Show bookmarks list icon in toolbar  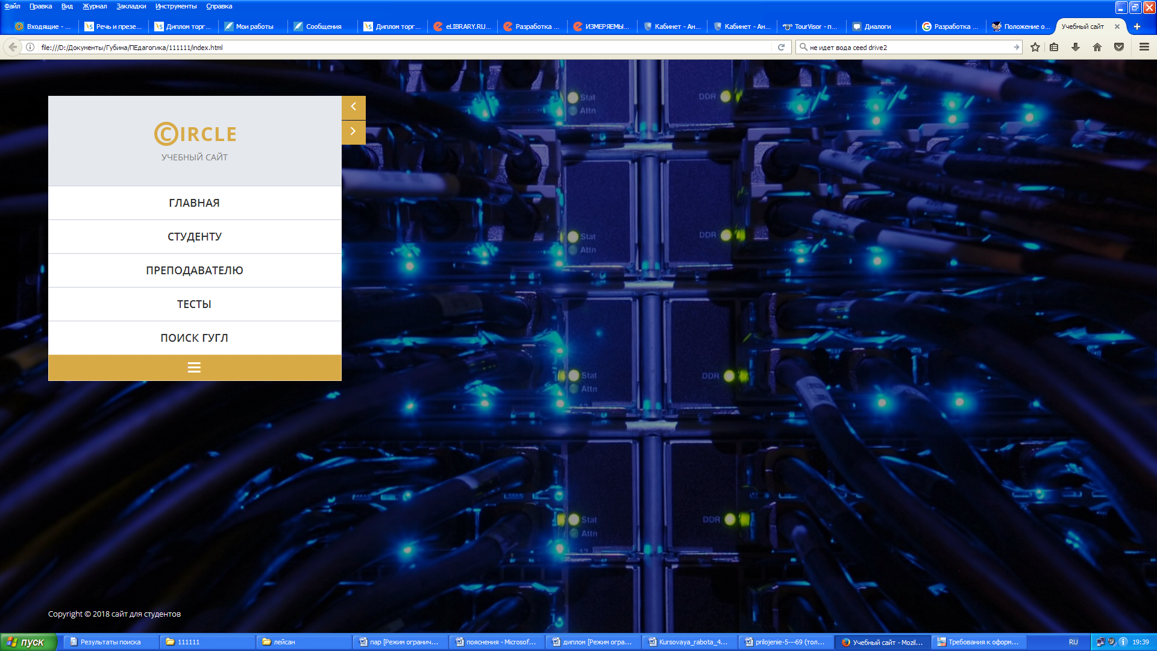pos(1054,47)
